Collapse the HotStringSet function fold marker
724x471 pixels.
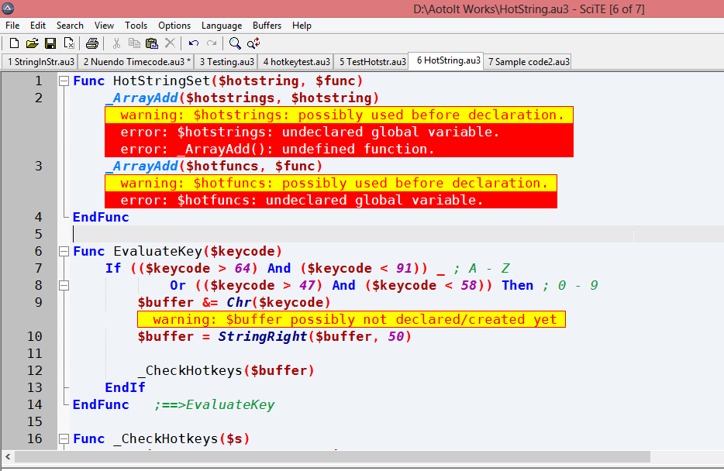tap(64, 81)
